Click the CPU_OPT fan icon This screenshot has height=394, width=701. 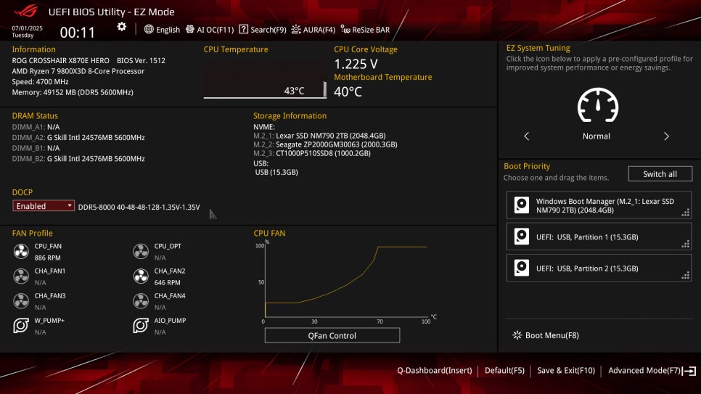(141, 251)
